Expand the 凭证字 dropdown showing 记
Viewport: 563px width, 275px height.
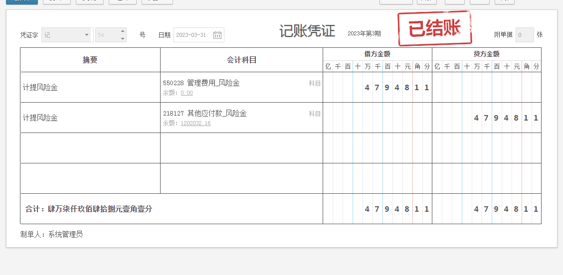point(86,35)
